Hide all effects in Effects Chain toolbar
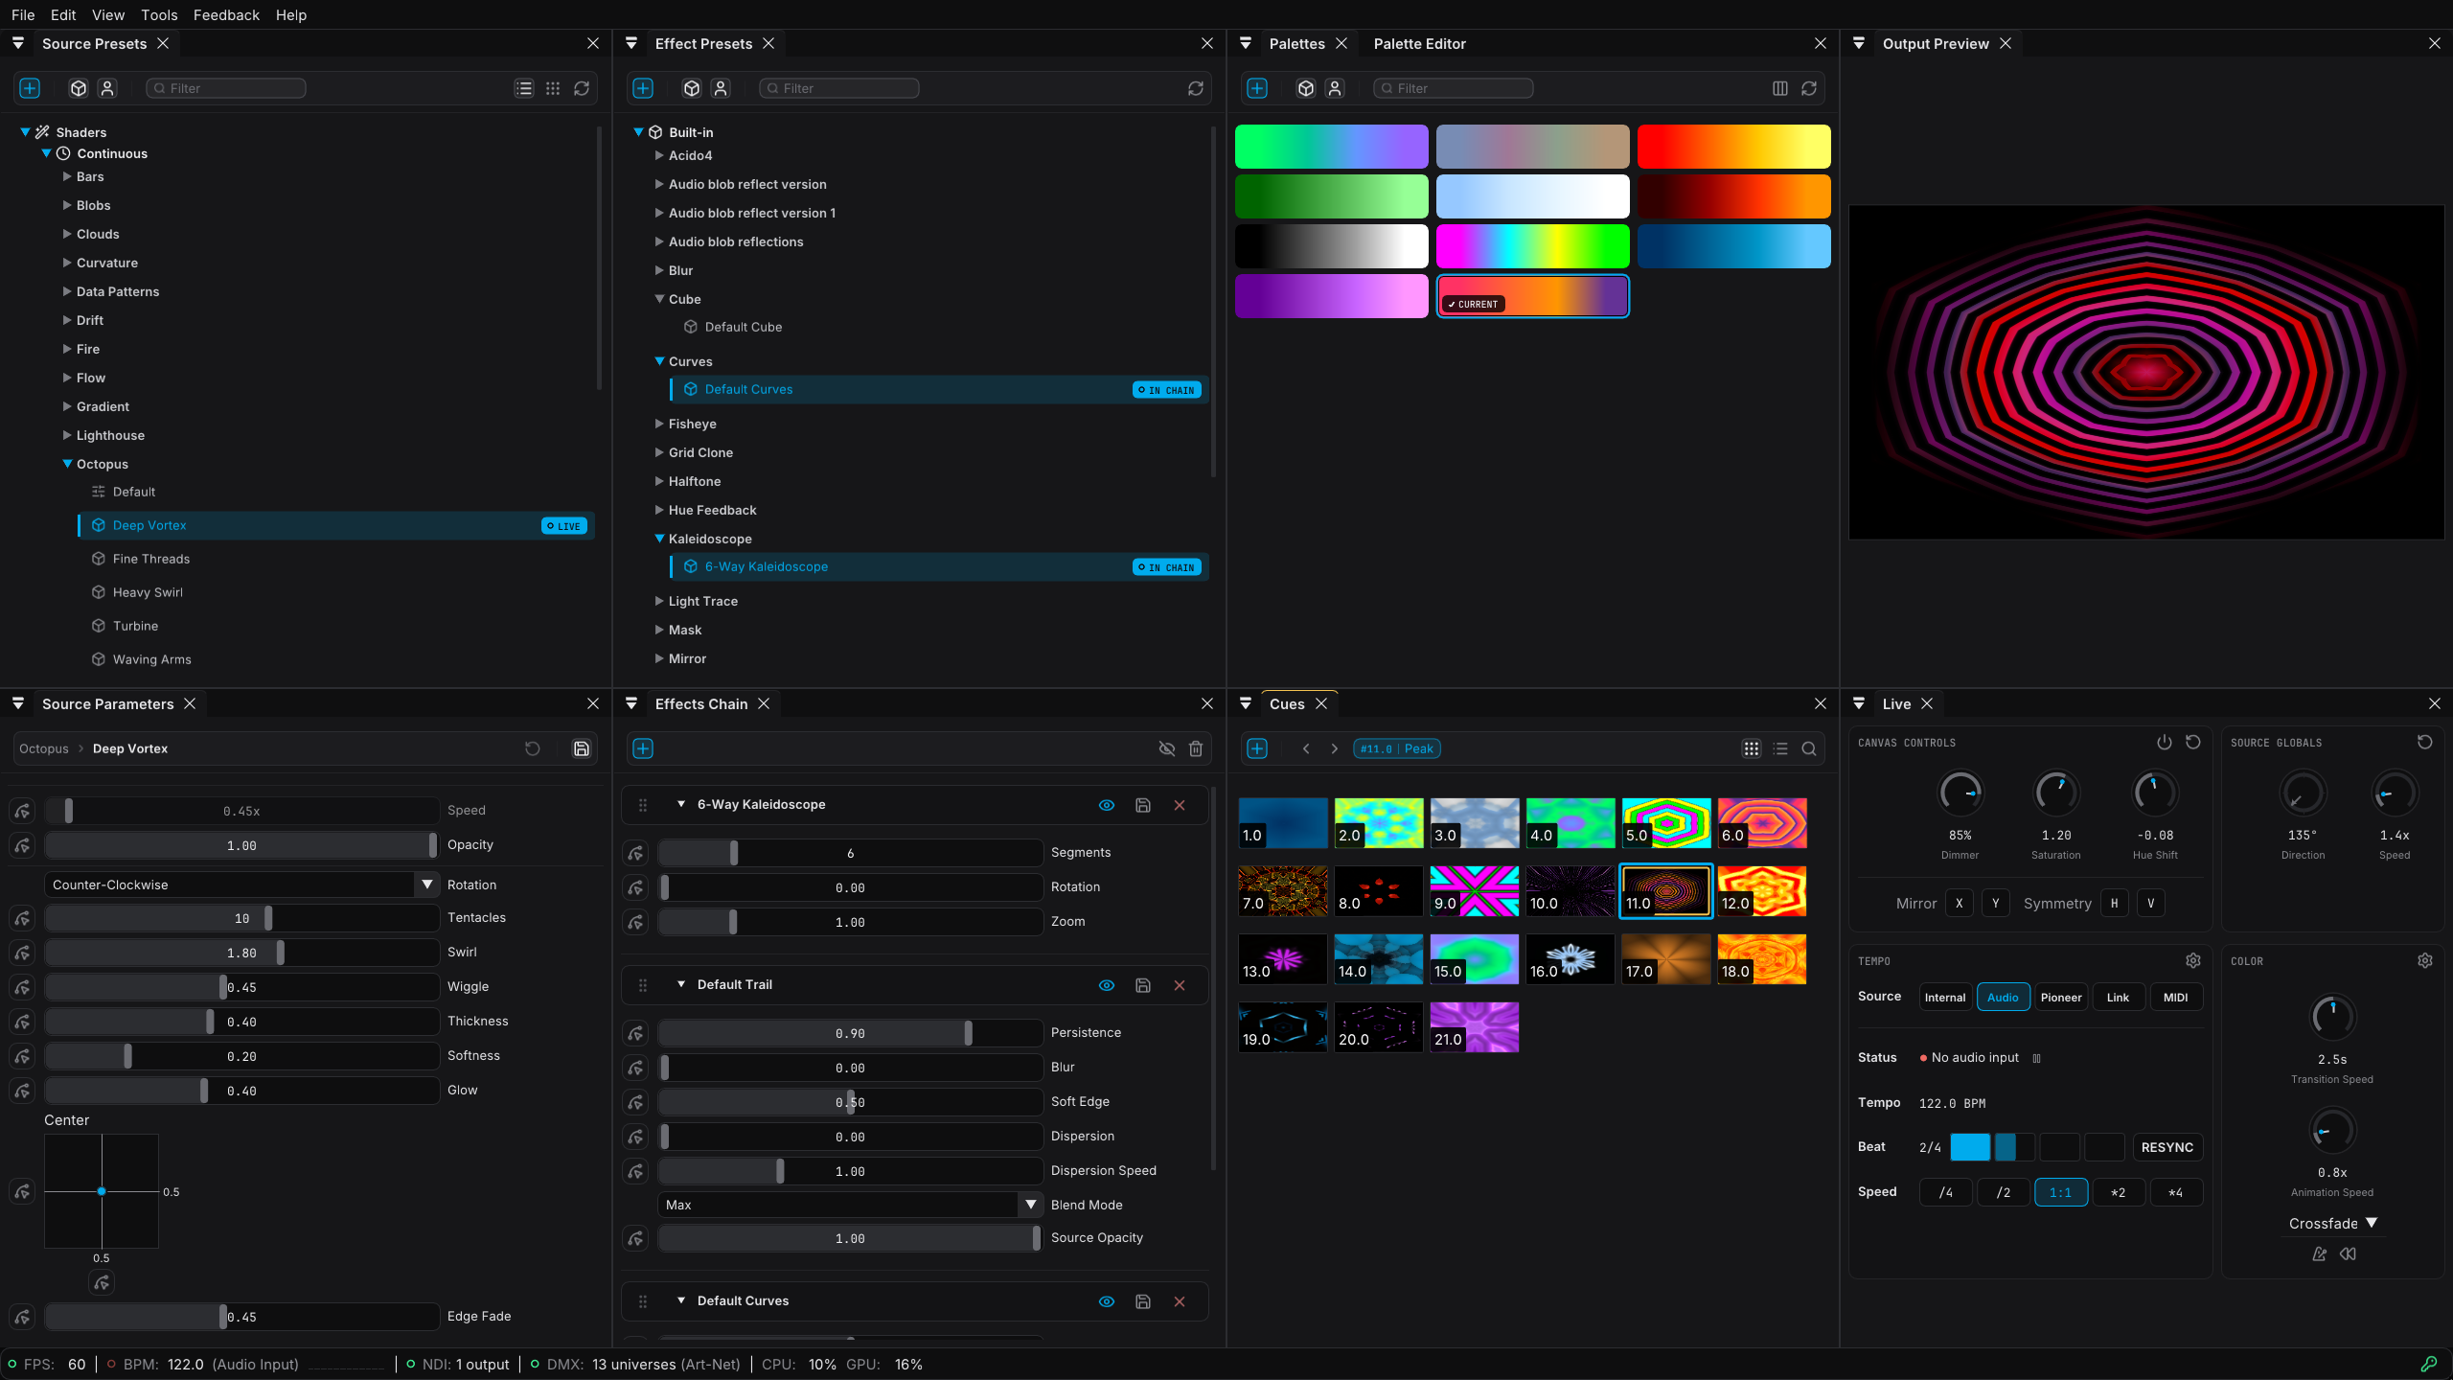This screenshot has height=1380, width=2453. pos(1166,748)
